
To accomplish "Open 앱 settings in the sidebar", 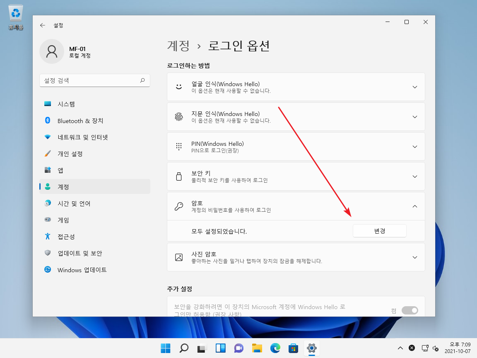I will [x=94, y=170].
